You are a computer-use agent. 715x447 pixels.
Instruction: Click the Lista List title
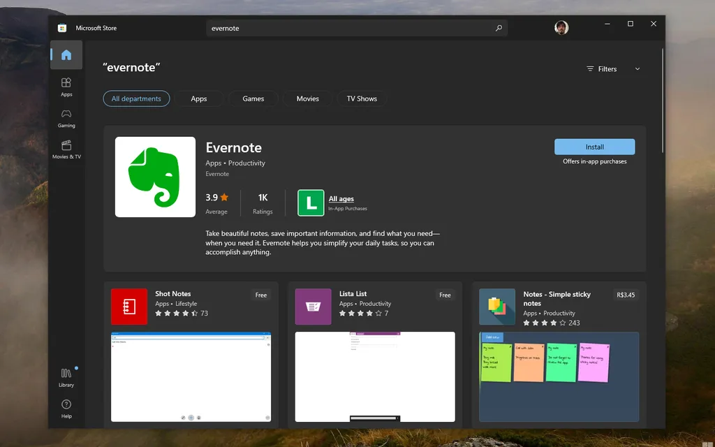point(353,294)
